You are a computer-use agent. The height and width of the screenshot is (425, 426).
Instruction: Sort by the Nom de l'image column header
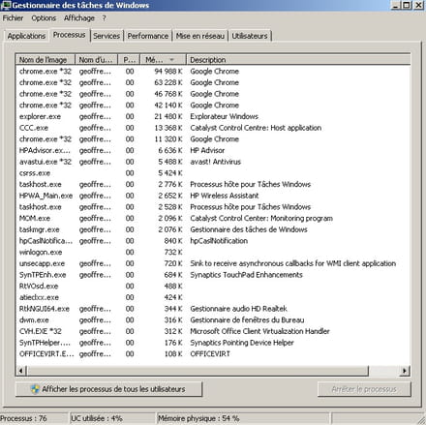(x=46, y=60)
